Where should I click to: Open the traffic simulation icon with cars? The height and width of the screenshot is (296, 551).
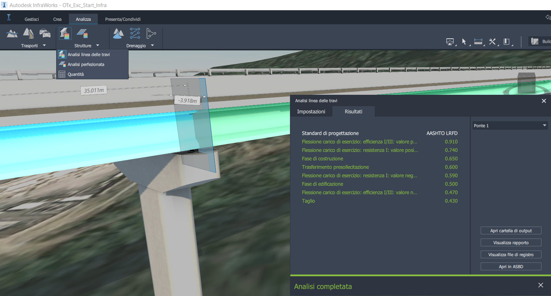(45, 33)
